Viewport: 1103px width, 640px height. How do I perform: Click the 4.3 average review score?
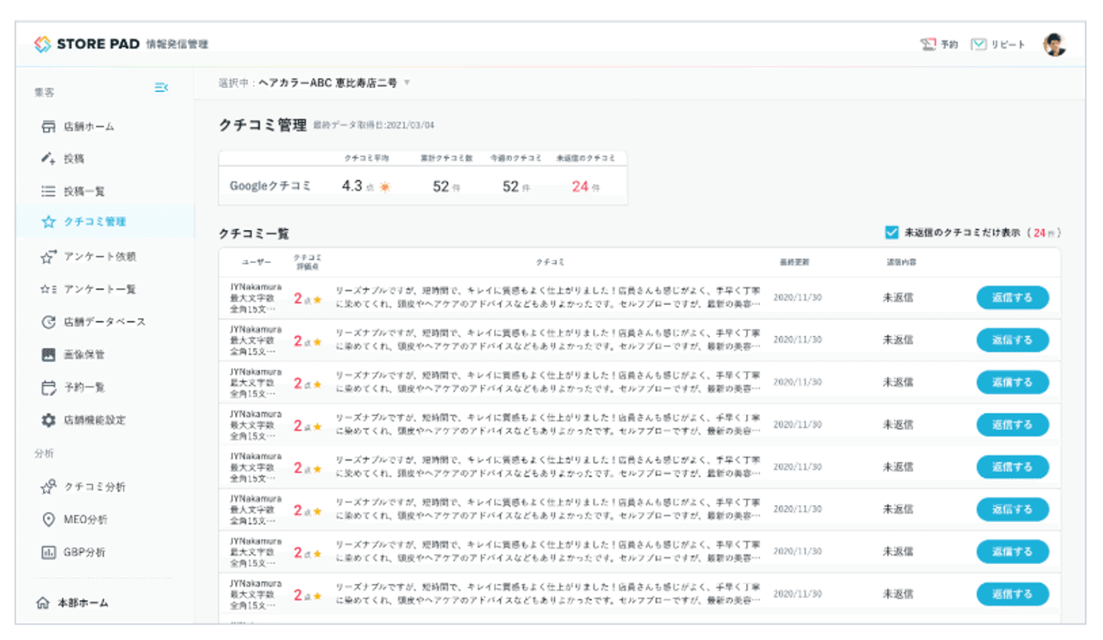pyautogui.click(x=352, y=185)
